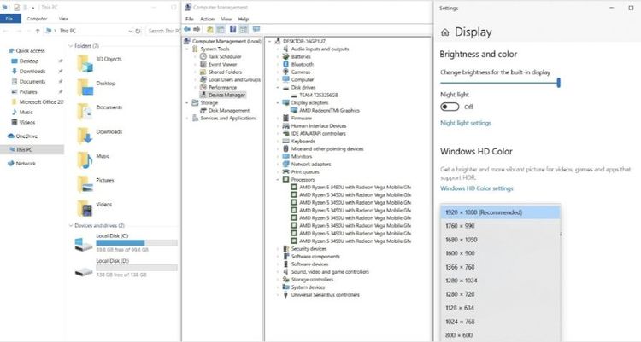Viewport: 641px width, 342px height.
Task: Collapse the Processors category
Action: [x=278, y=180]
